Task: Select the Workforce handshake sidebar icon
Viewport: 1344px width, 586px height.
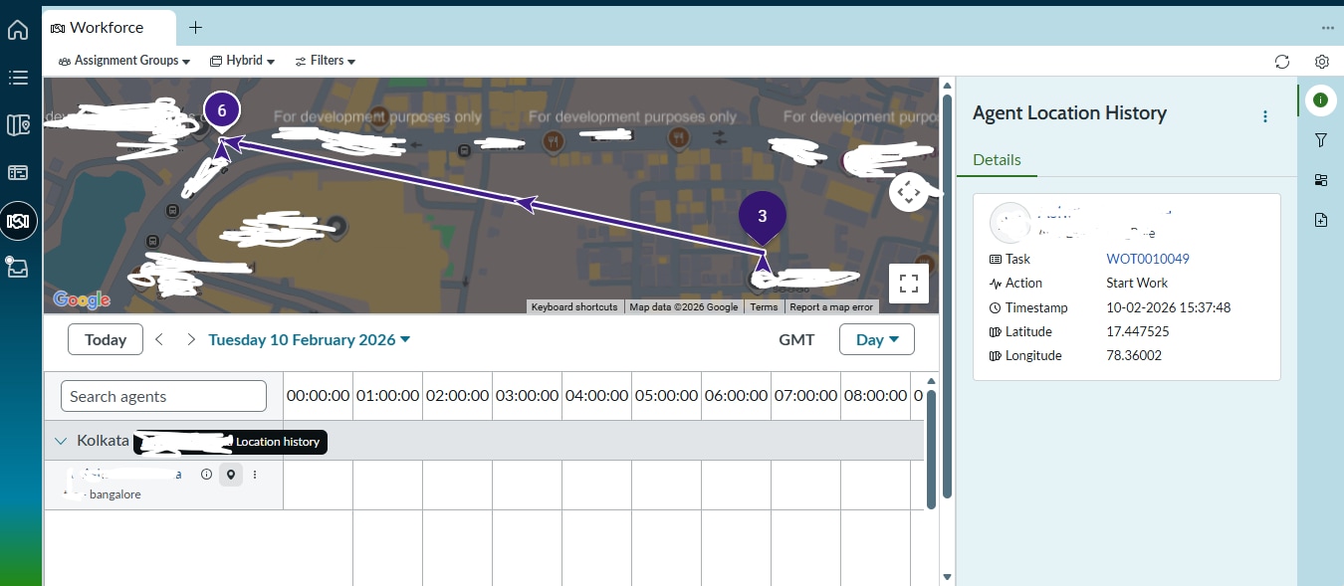Action: click(x=18, y=221)
